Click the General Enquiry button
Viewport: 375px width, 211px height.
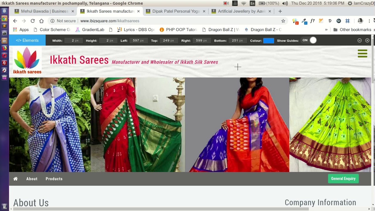(x=343, y=178)
